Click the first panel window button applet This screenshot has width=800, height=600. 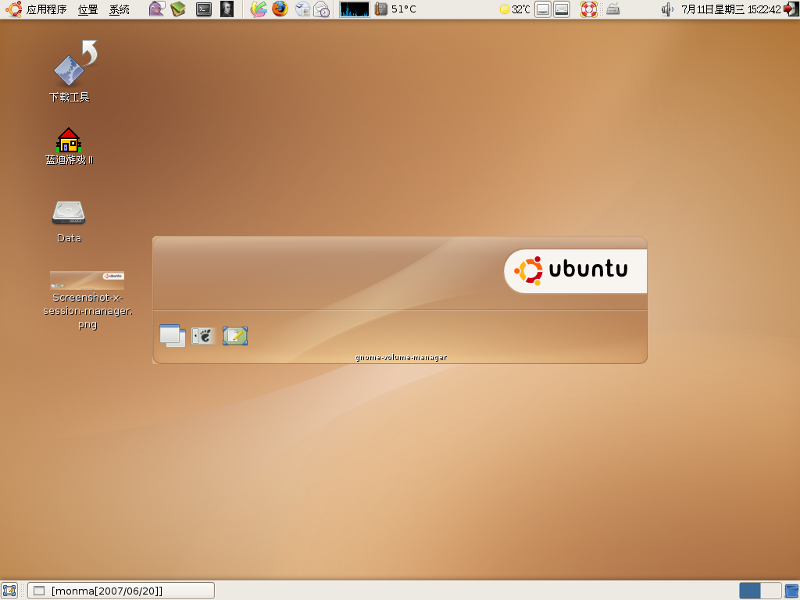[x=543, y=9]
